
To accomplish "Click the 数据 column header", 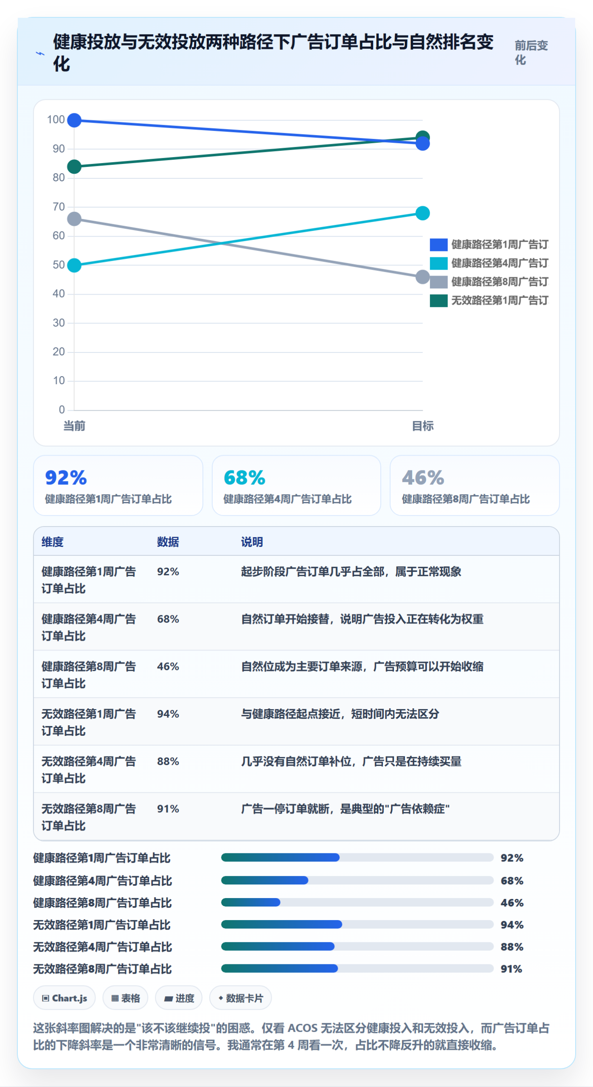I will [x=168, y=542].
